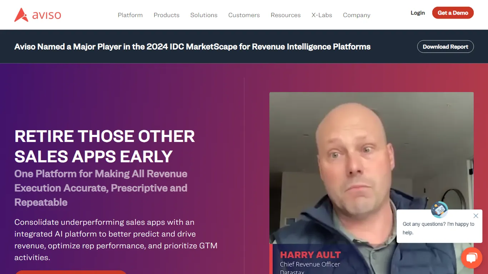This screenshot has height=274, width=488.
Task: Close the chat help popup
Action: 475,216
